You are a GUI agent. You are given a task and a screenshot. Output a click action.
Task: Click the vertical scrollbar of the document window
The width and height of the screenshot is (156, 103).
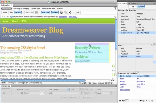116,34
